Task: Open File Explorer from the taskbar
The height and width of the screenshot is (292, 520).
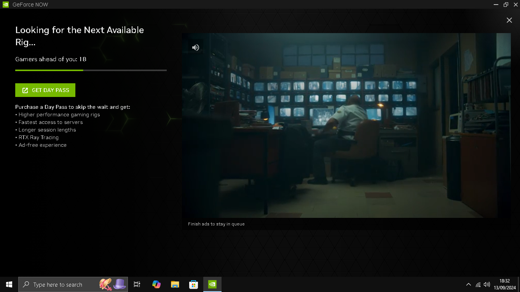Action: tap(175, 284)
